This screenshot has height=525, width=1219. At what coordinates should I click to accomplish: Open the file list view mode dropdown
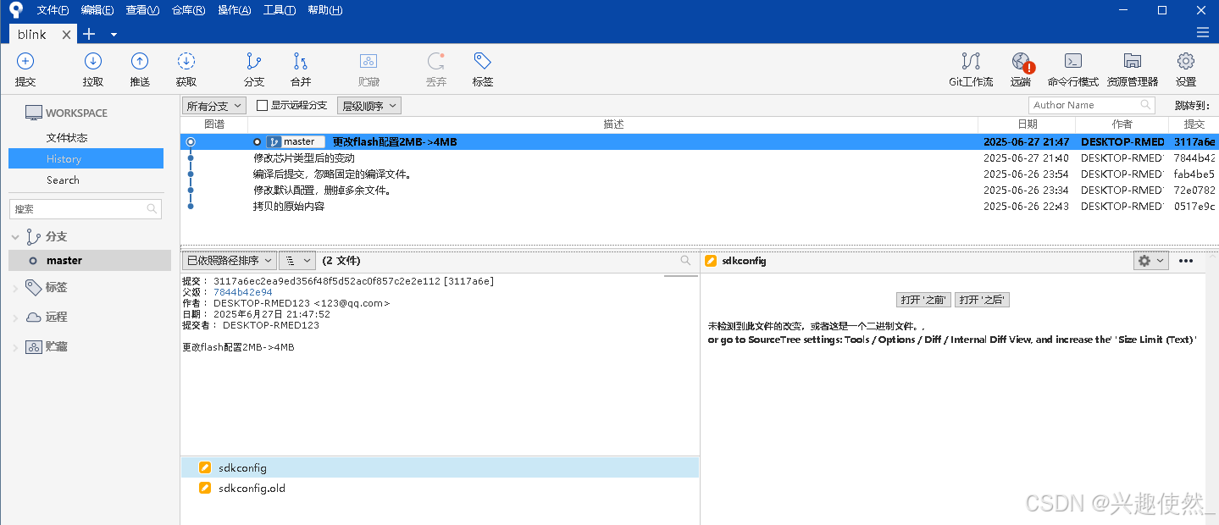[x=296, y=261]
